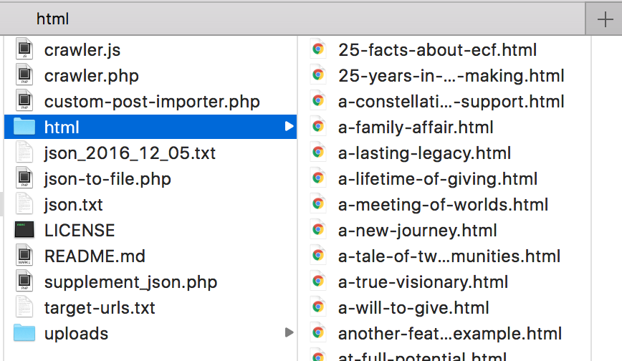622x361 pixels.
Task: Click the custom-post-importer.php file icon
Action: pyautogui.click(x=24, y=100)
